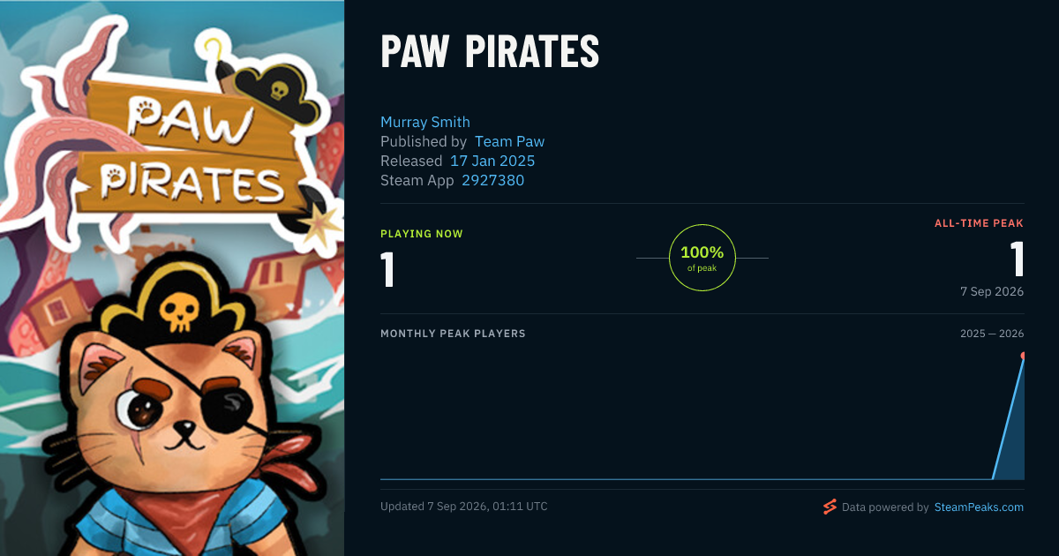Click the 100% of peak circle
The image size is (1059, 556).
pyautogui.click(x=702, y=258)
